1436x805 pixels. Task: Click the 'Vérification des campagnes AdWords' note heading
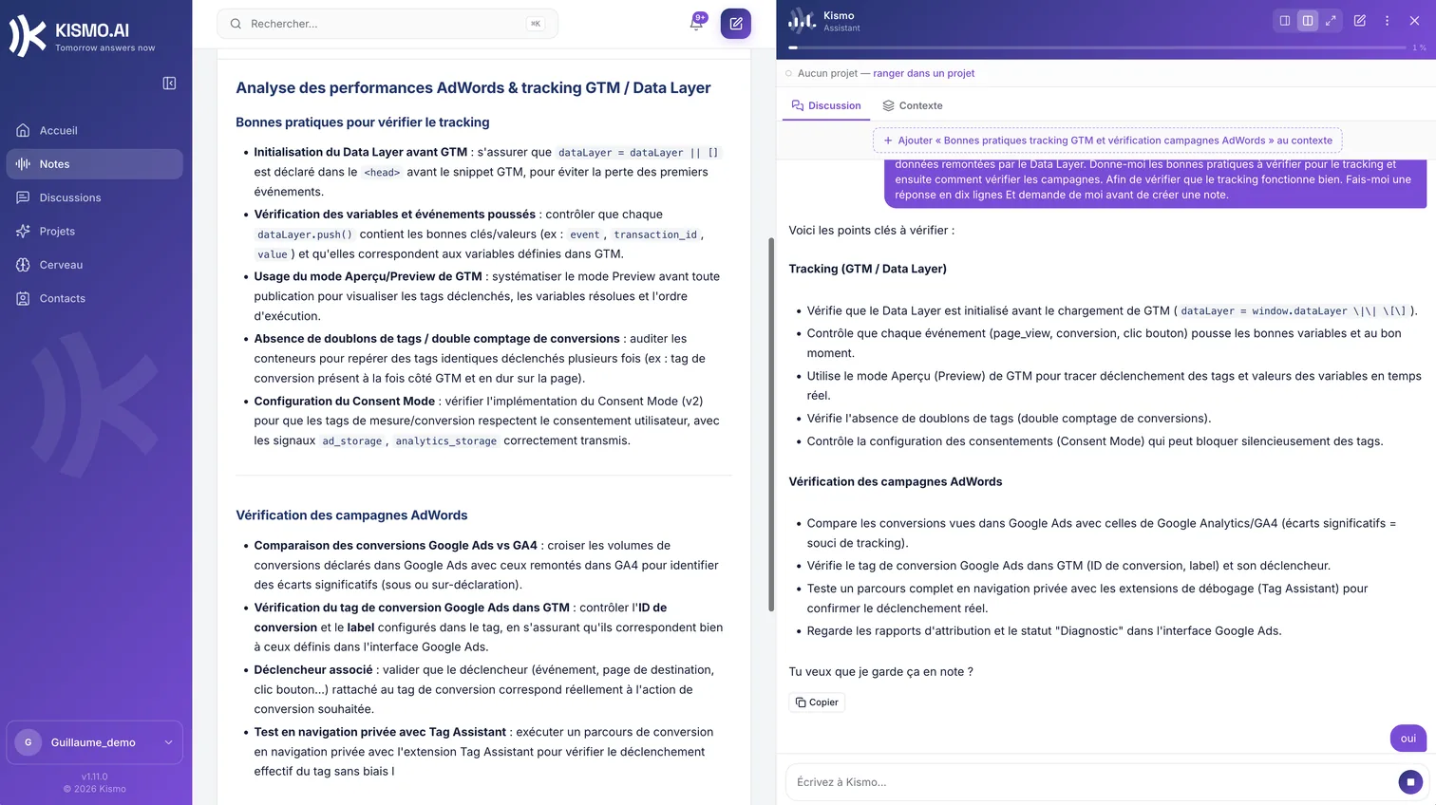point(351,515)
